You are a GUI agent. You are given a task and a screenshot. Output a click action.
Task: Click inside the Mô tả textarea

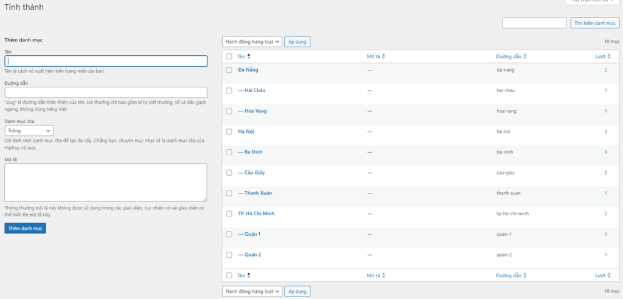click(x=106, y=182)
